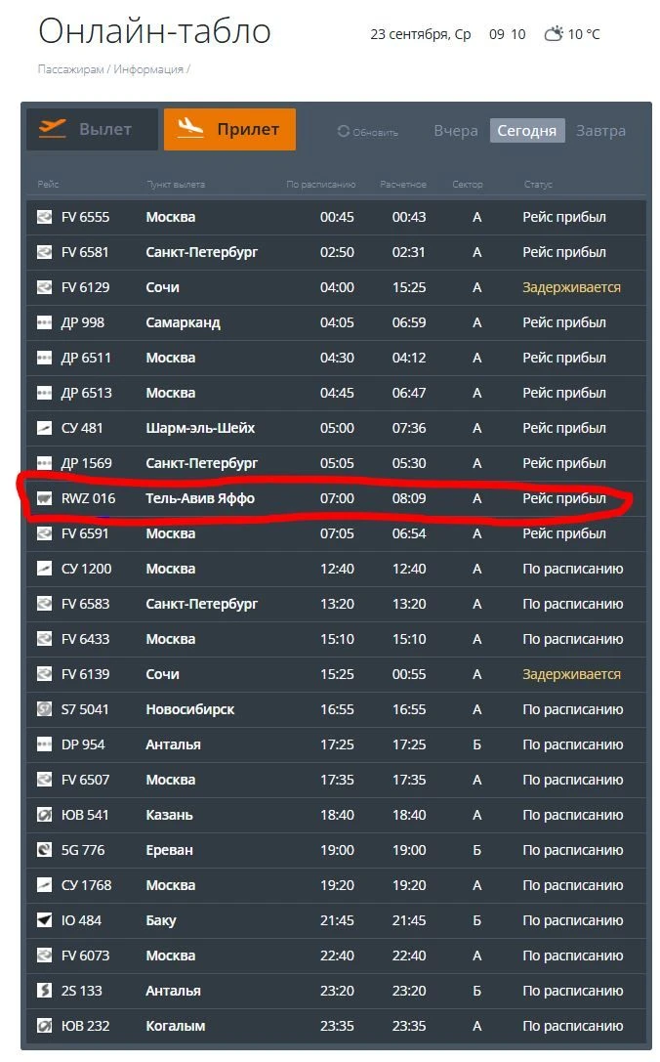Image resolution: width=660 pixels, height=1062 pixels.
Task: Select the Прилет arrivals tab
Action: coord(229,129)
